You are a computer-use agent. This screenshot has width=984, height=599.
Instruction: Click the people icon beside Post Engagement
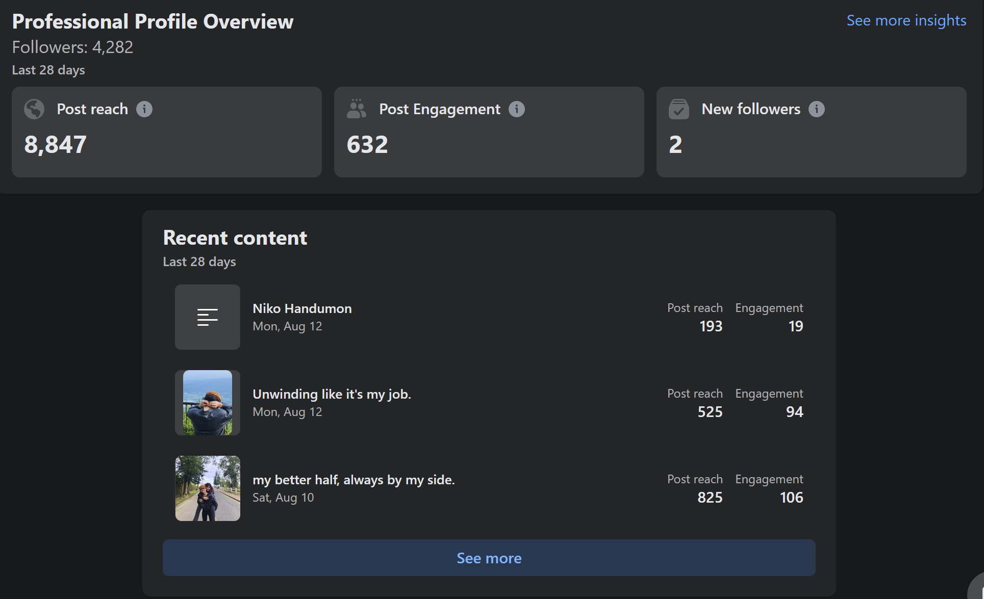[x=356, y=109]
